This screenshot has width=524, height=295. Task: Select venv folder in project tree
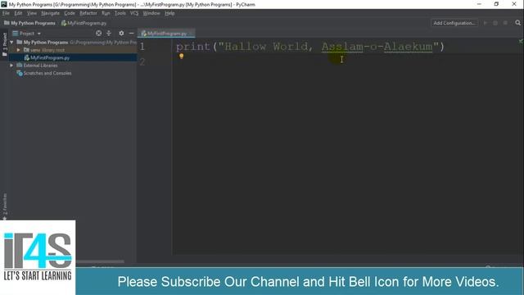[43, 50]
